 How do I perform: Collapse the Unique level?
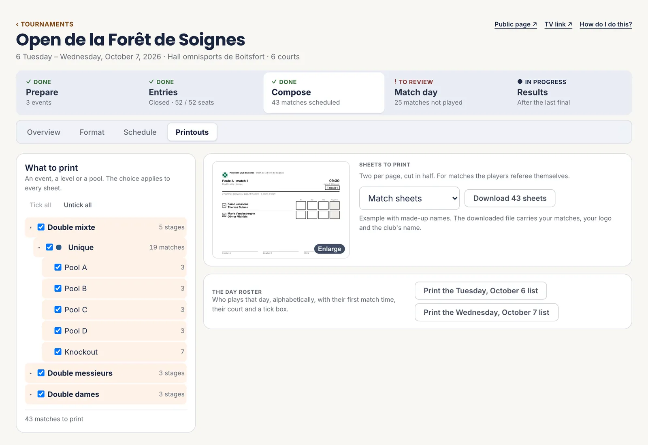click(39, 248)
